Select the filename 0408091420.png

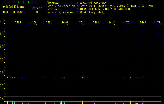pyautogui.click(x=13, y=7)
